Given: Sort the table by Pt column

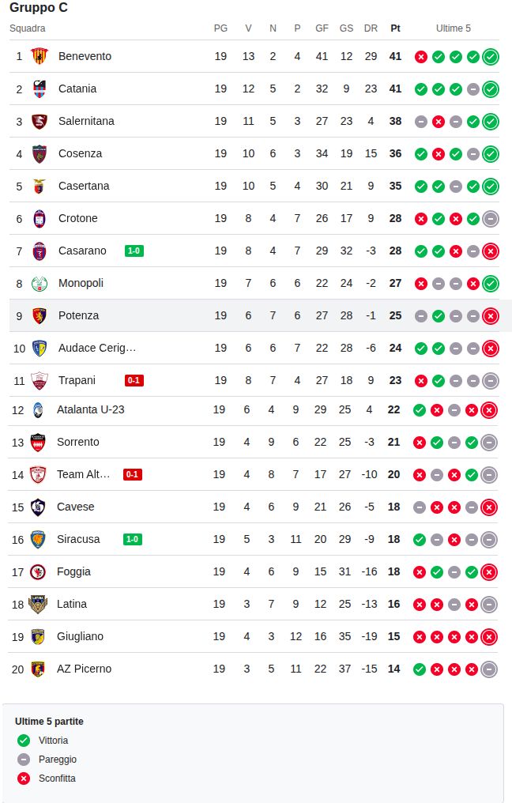Looking at the screenshot, I should tap(395, 28).
